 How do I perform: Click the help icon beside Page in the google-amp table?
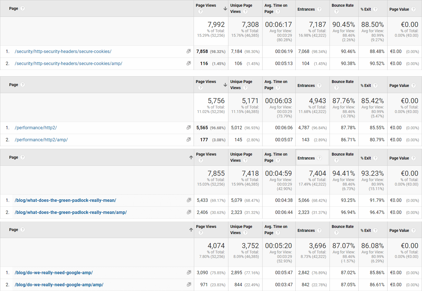pyautogui.click(x=23, y=230)
